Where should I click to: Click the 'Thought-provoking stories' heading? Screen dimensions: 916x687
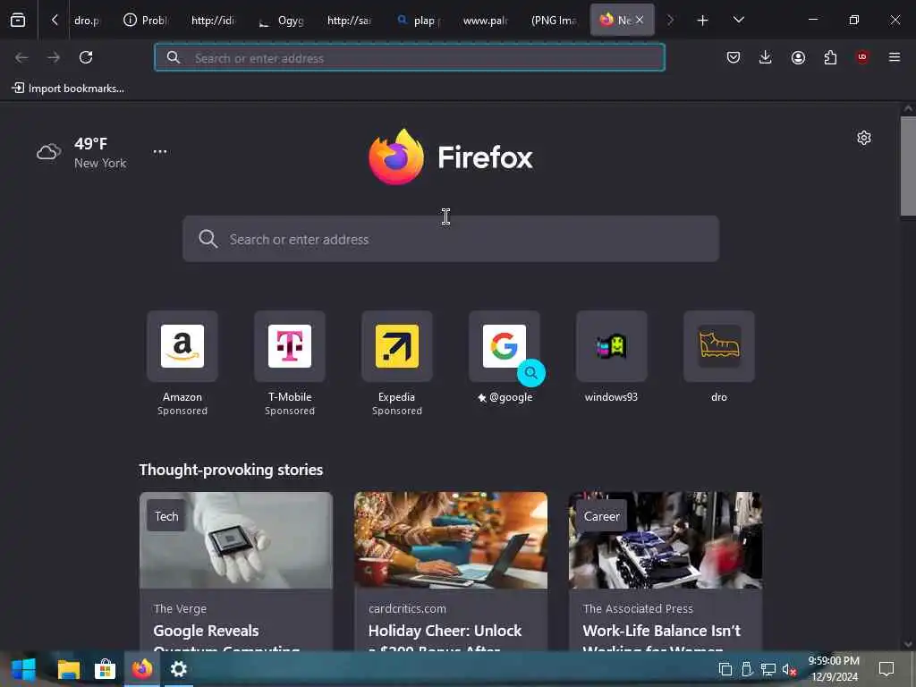[231, 470]
